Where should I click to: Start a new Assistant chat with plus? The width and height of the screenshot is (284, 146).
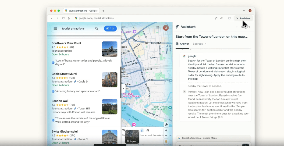(x=237, y=27)
